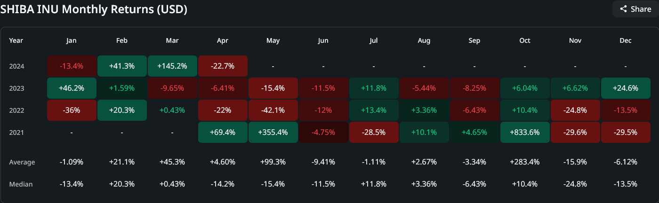Click the +283.4% October average value
Image resolution: width=659 pixels, height=203 pixels.
point(525,162)
